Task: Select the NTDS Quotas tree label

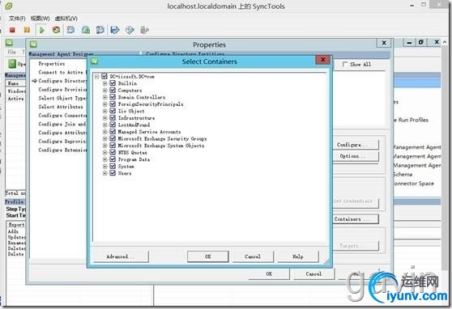Action: [x=132, y=152]
